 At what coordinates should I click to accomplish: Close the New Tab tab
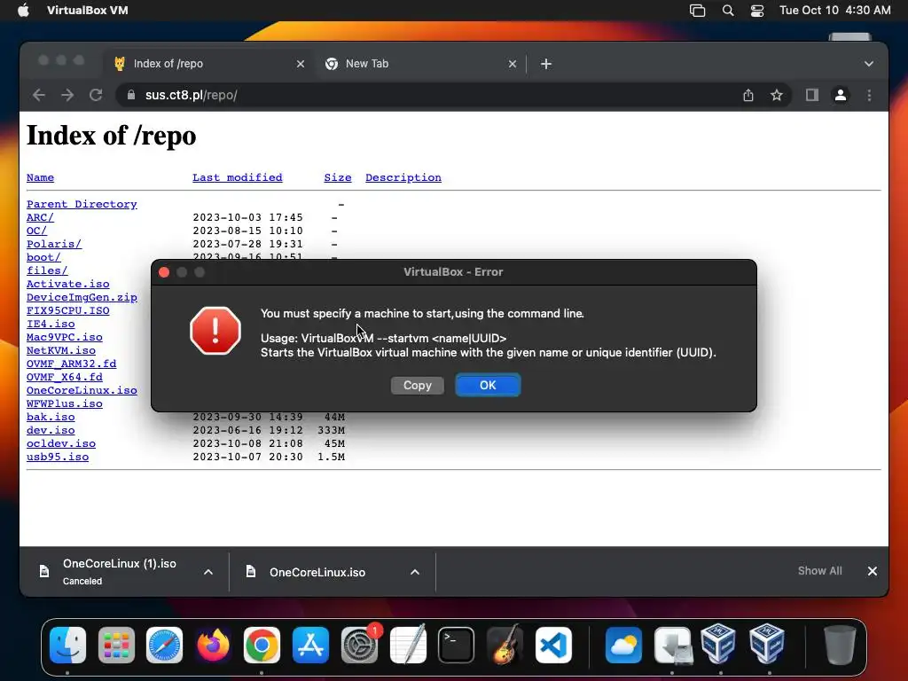tap(513, 64)
